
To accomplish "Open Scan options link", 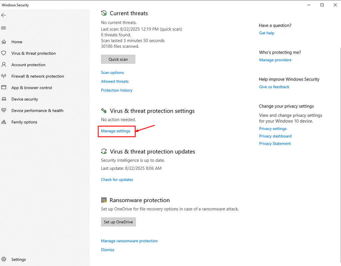I will click(x=112, y=72).
